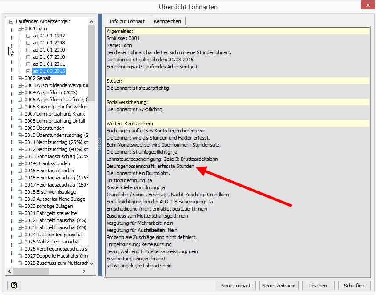Expand the 0014 Urlaubsstunden node
The width and height of the screenshot is (376, 295).
pos(20,163)
